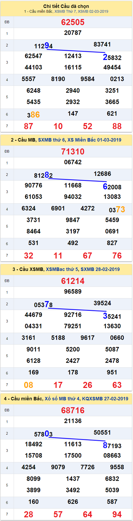Click the prize 6 number 626
The image size is (133, 521).
click(x=73, y=502)
